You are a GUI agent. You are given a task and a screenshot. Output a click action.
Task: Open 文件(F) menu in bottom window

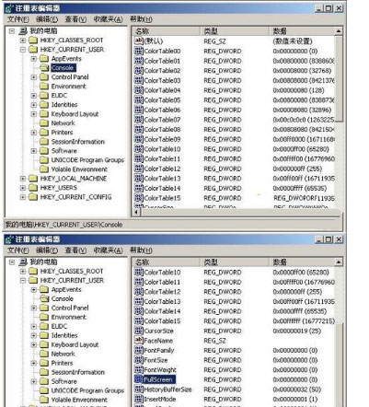tap(18, 250)
